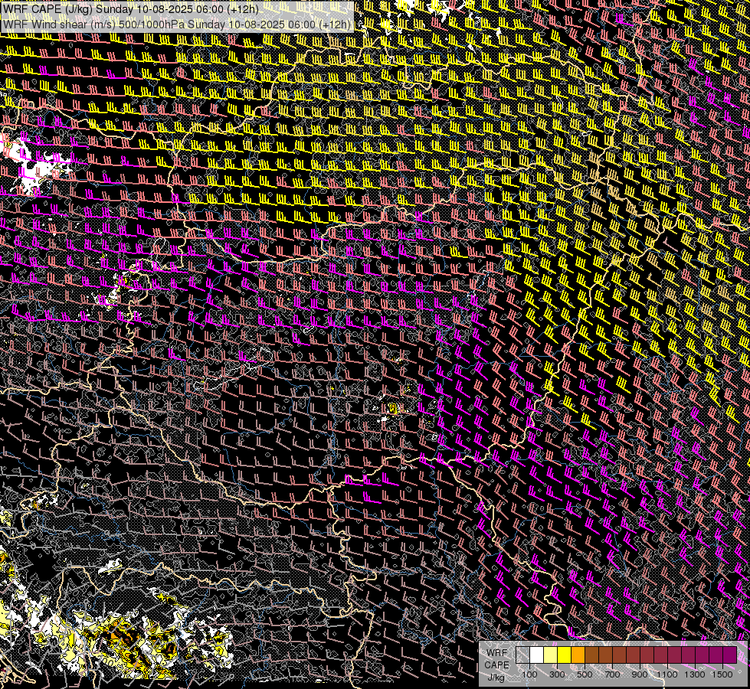Image resolution: width=750 pixels, height=689 pixels.
Task: Click the legend label 300
Action: tap(557, 674)
